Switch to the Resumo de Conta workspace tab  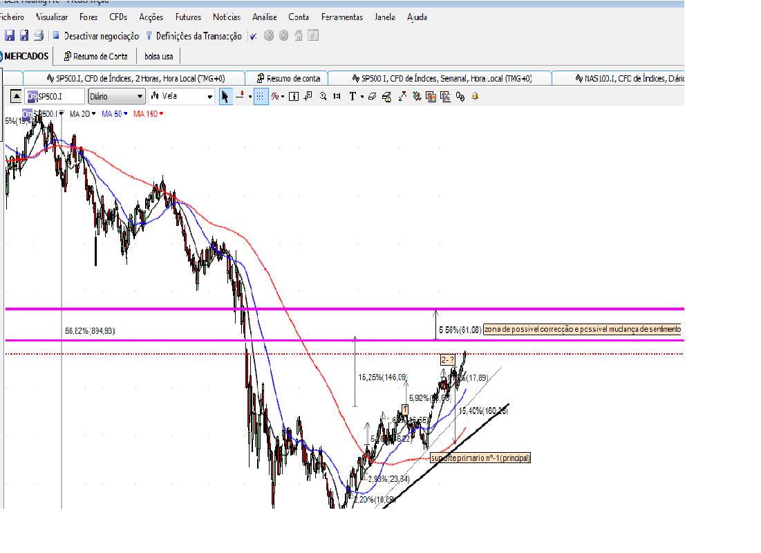[x=95, y=56]
